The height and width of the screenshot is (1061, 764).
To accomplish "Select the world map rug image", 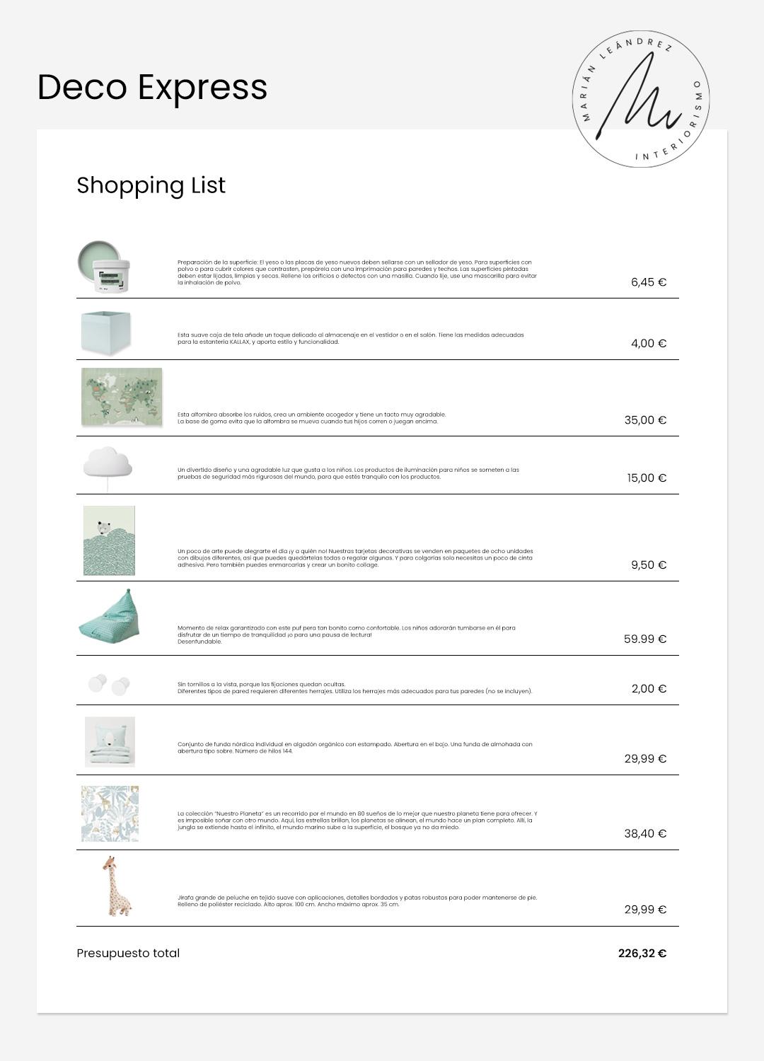I will tap(122, 397).
